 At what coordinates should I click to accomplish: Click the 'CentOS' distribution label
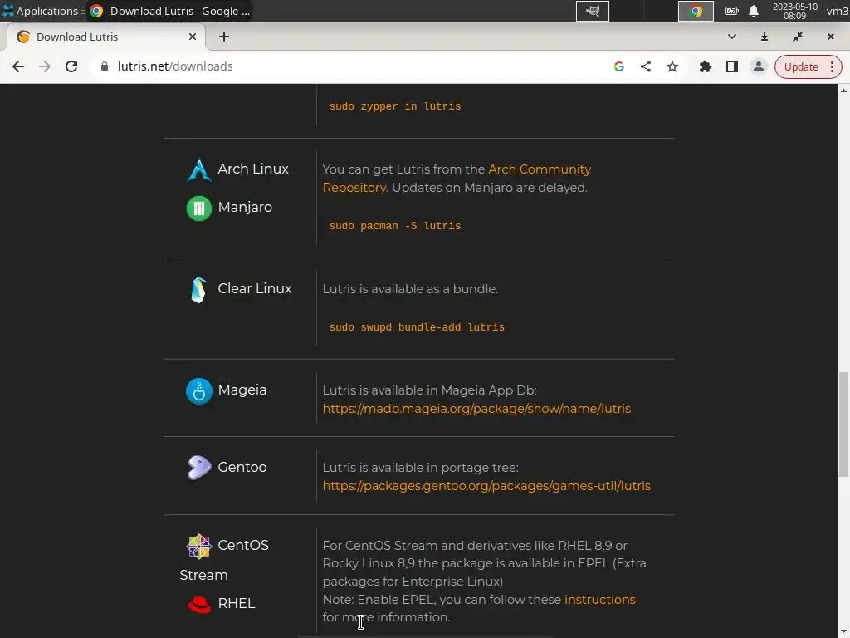pyautogui.click(x=243, y=545)
